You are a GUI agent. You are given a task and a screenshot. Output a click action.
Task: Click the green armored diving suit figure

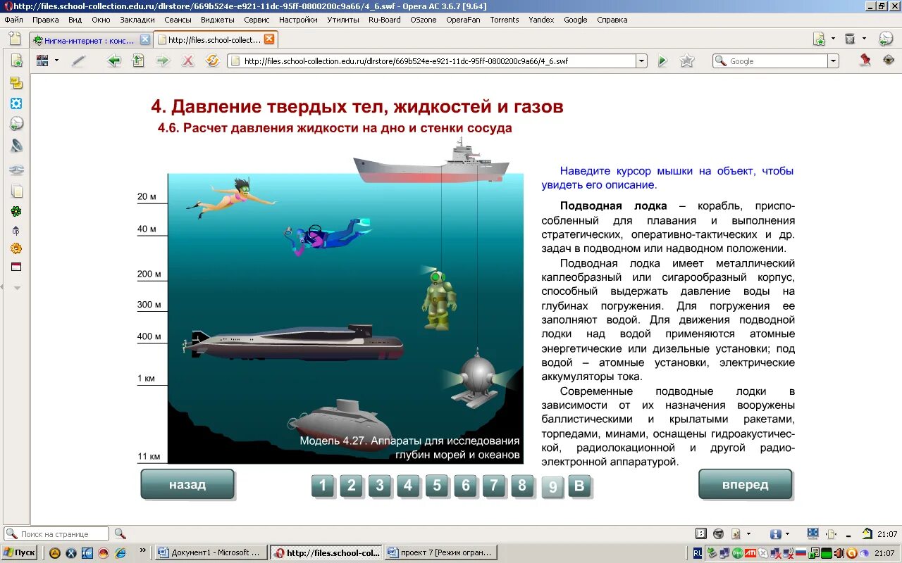point(438,298)
